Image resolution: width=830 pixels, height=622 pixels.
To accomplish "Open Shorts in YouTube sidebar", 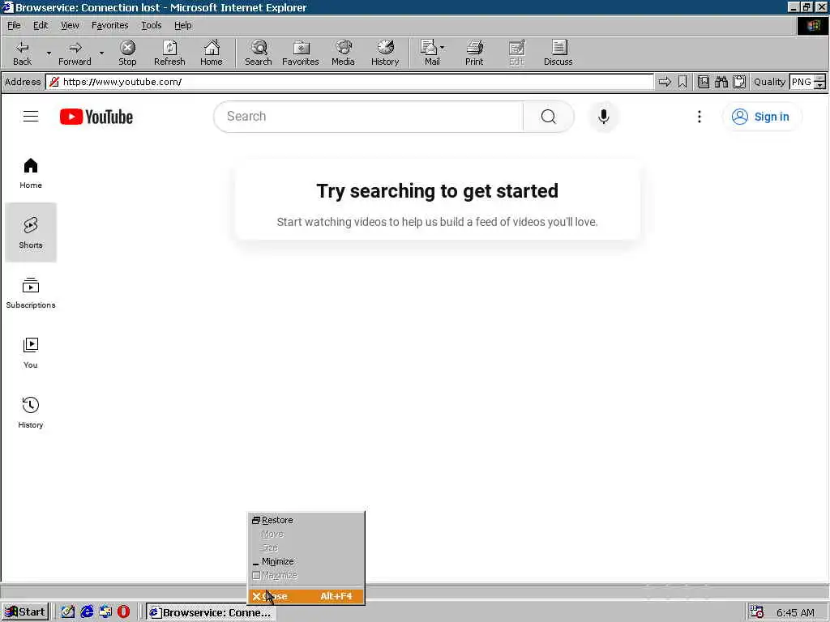I will point(31,232).
